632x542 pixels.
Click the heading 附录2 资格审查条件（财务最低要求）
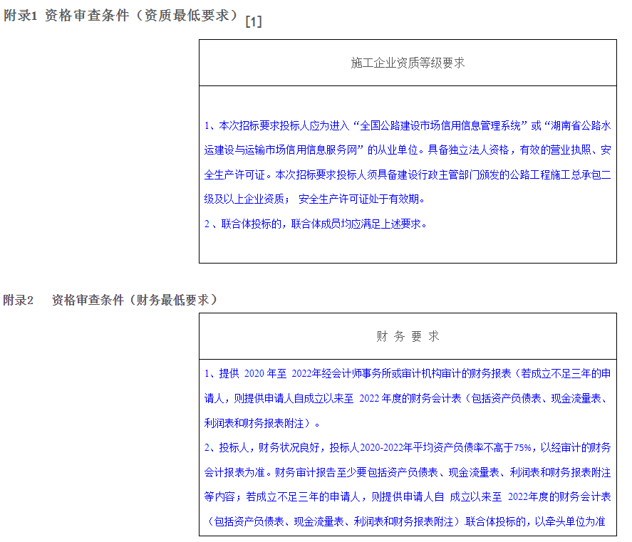[110, 300]
